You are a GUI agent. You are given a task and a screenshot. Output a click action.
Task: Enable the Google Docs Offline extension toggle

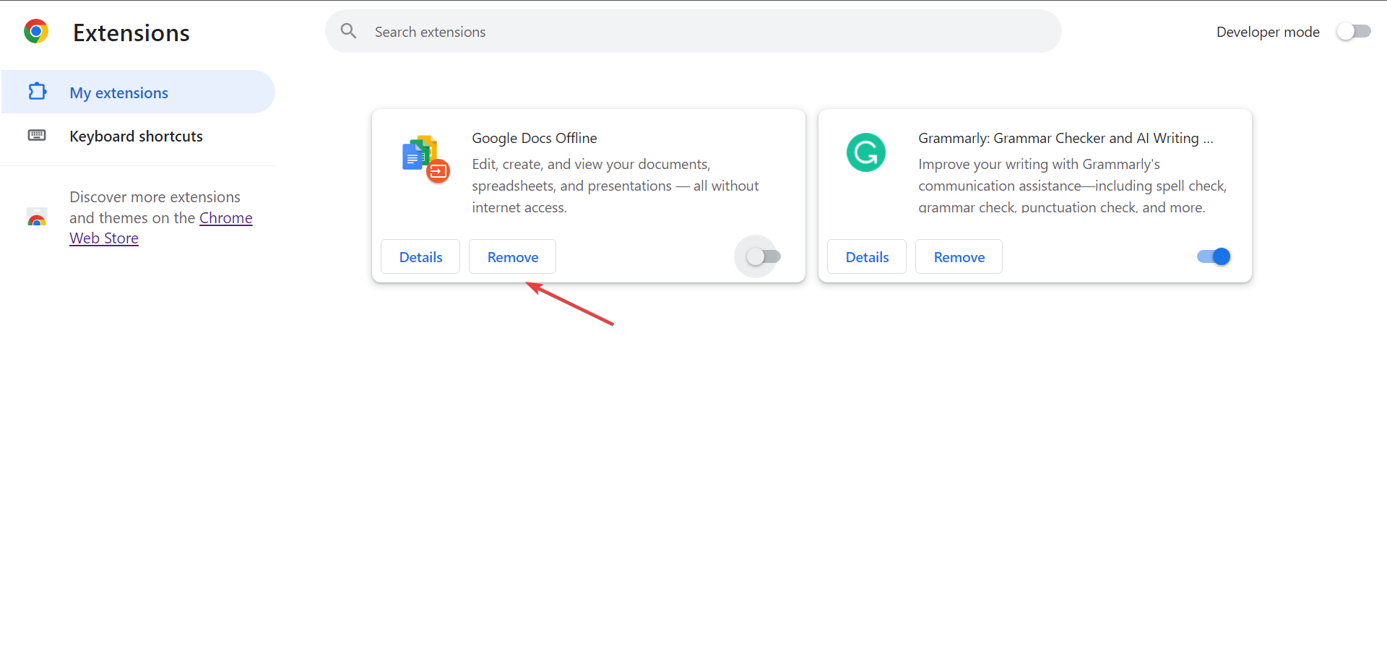coord(764,256)
